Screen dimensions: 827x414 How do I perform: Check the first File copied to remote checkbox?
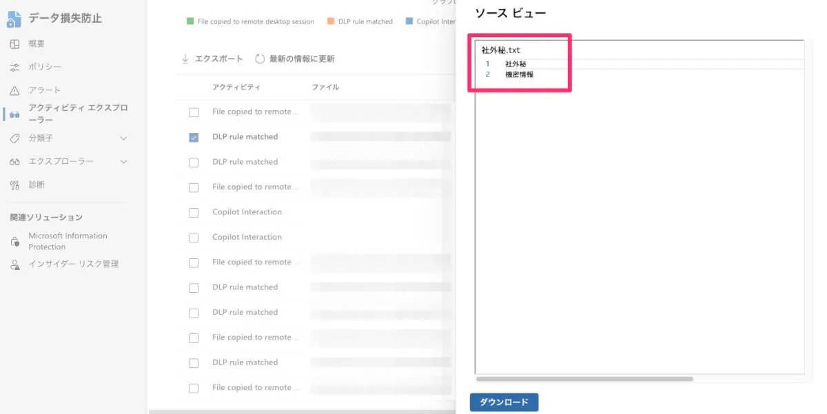coord(194,112)
